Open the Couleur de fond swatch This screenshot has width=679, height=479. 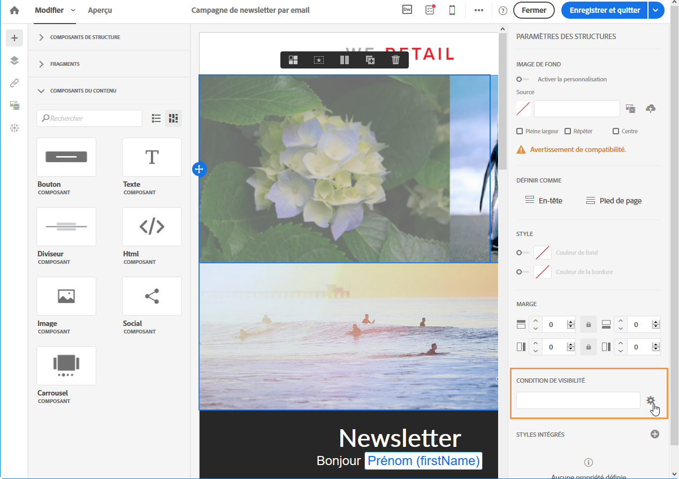(543, 253)
